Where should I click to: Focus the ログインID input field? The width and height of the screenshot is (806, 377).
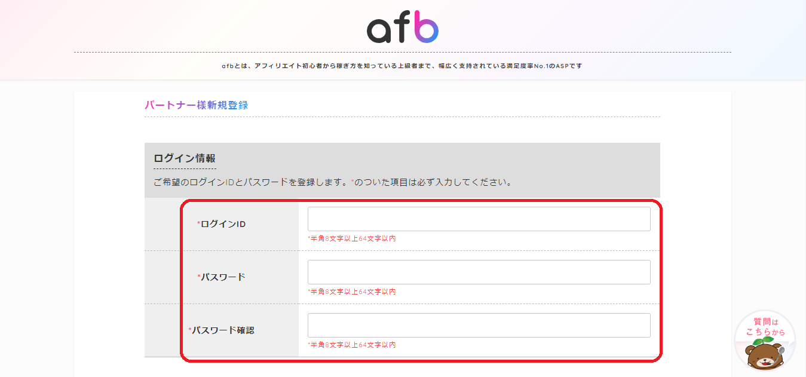click(x=479, y=219)
